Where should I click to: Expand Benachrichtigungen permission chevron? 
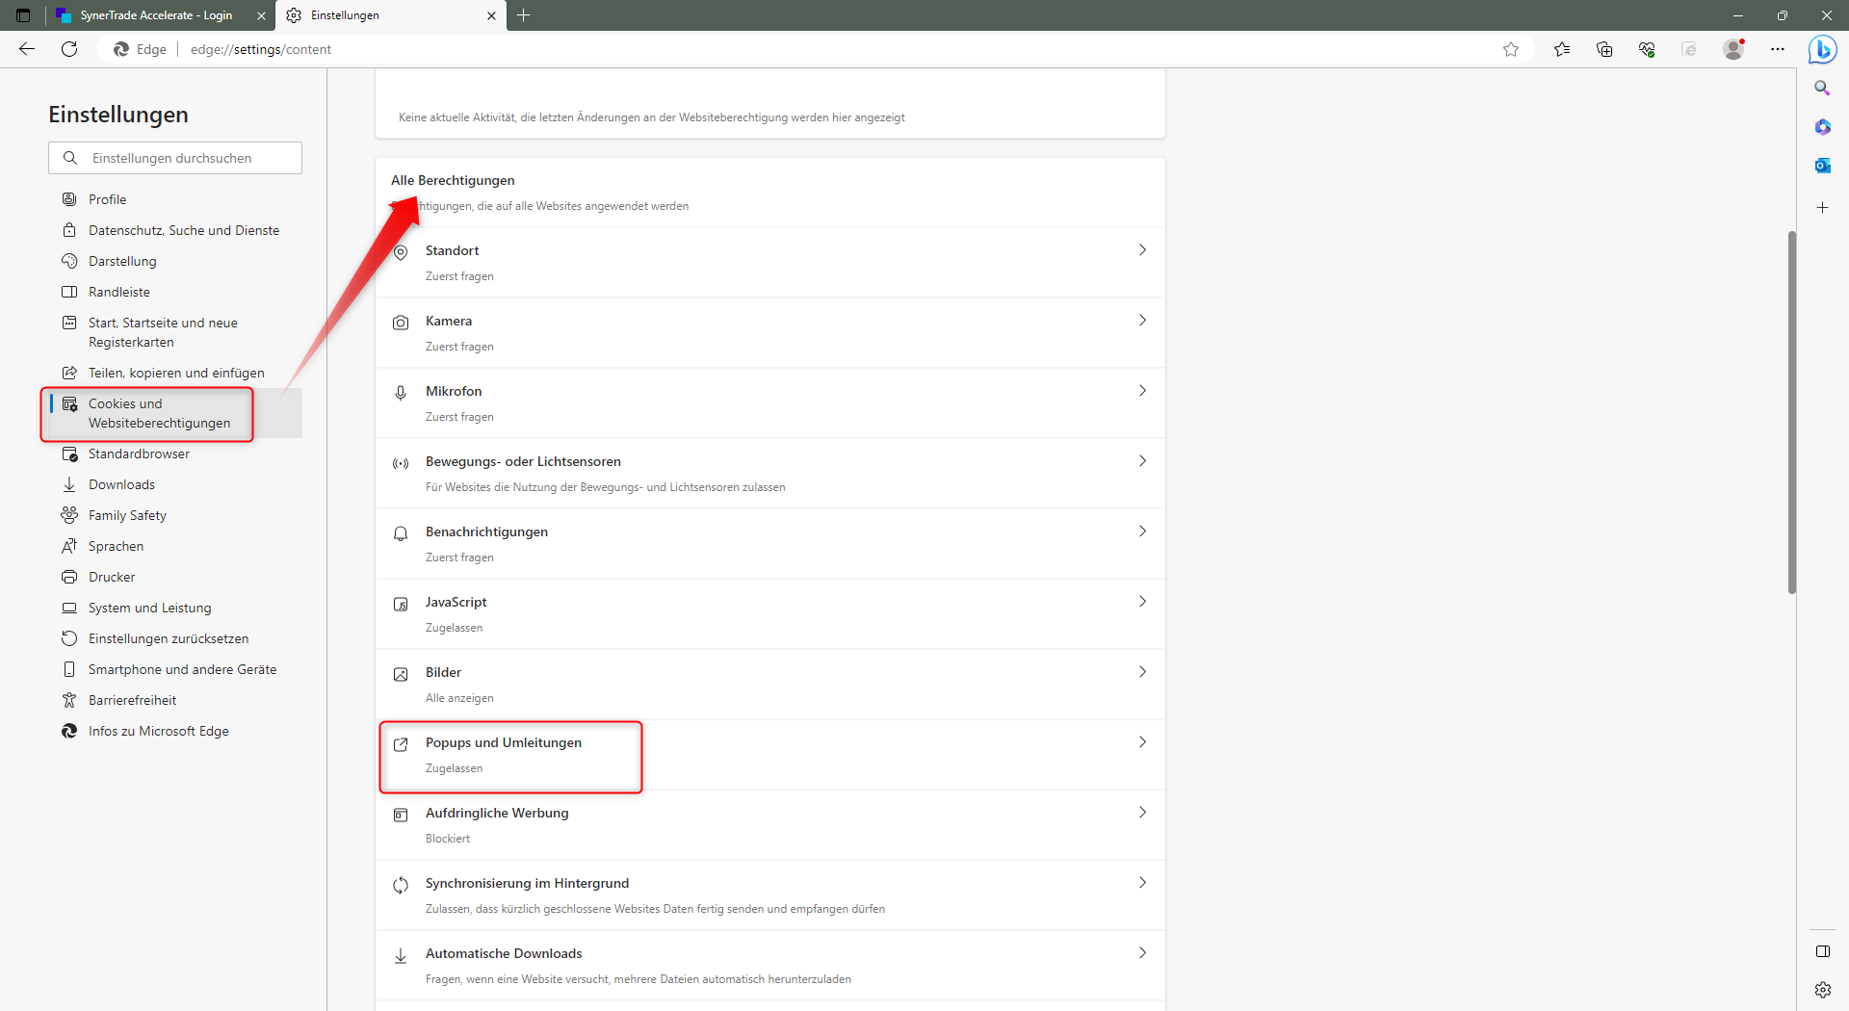1142,531
